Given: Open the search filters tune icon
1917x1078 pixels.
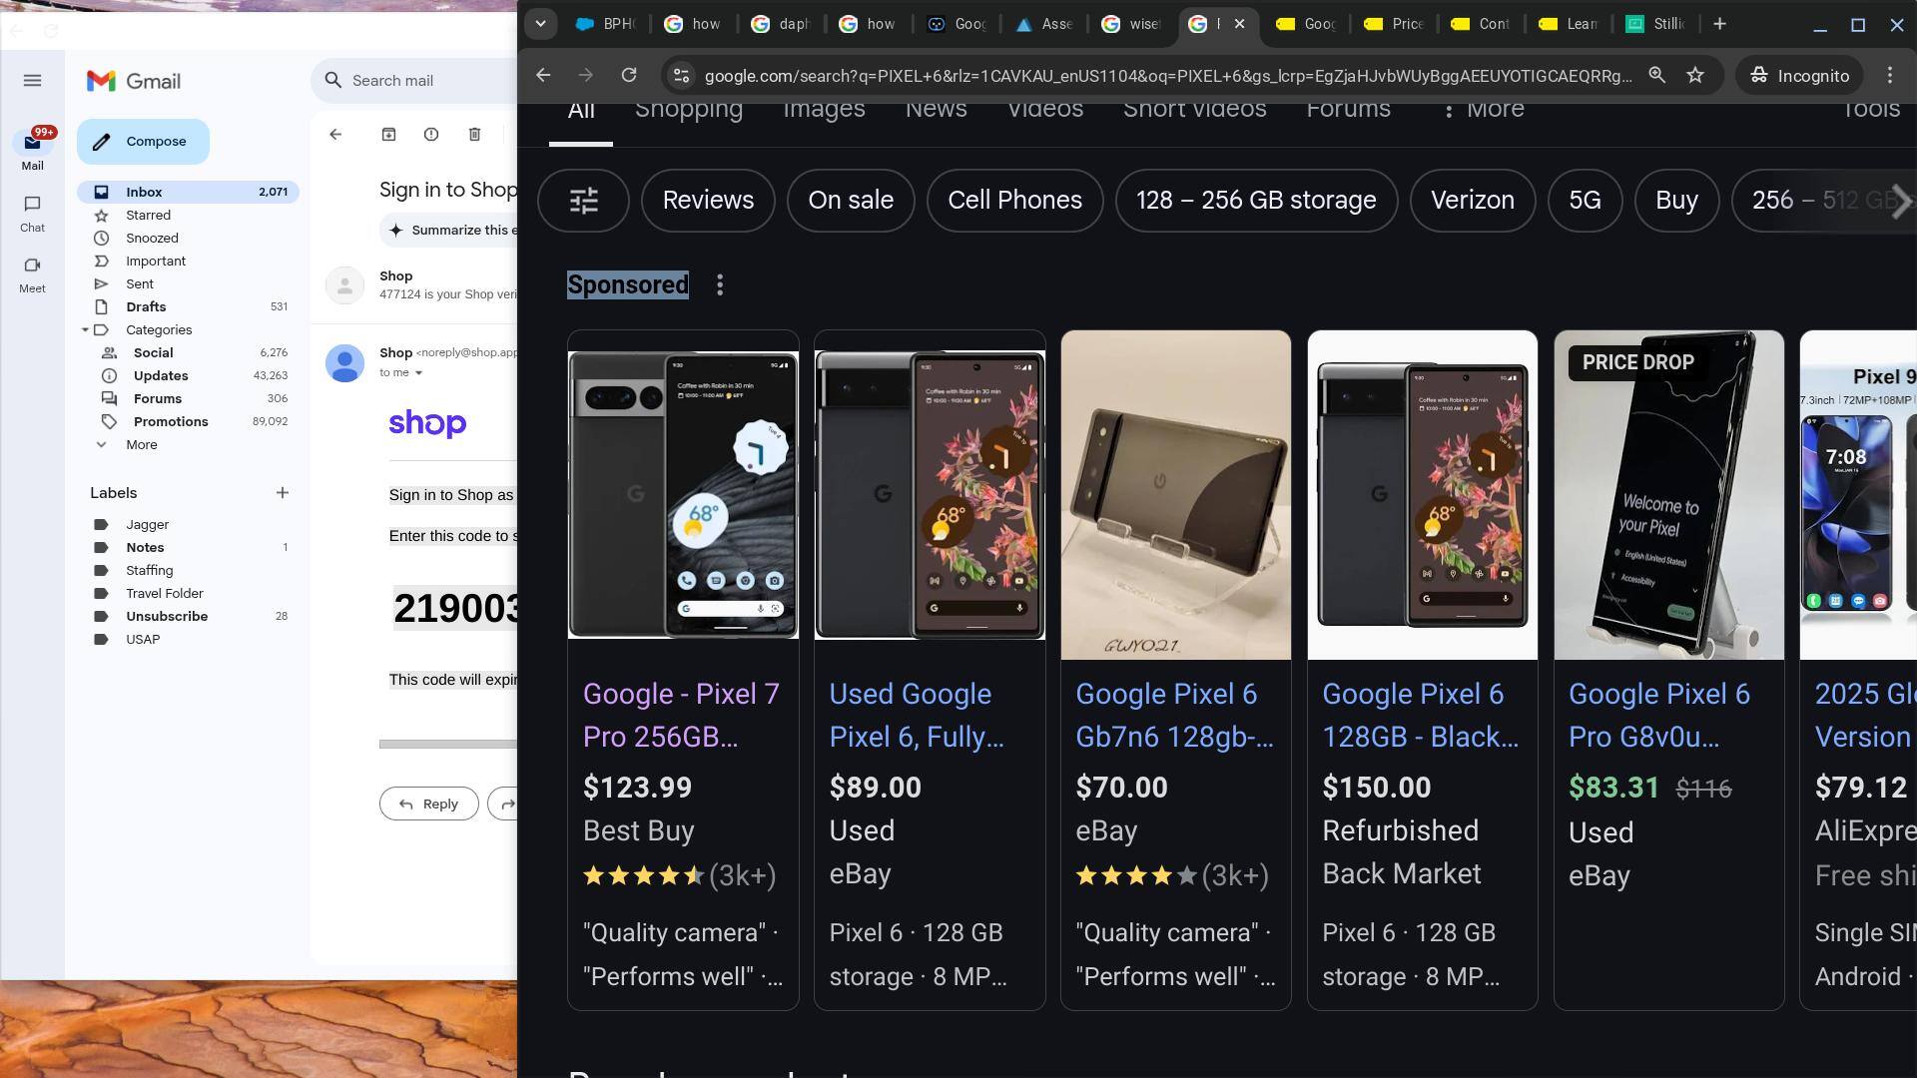Looking at the screenshot, I should (583, 201).
